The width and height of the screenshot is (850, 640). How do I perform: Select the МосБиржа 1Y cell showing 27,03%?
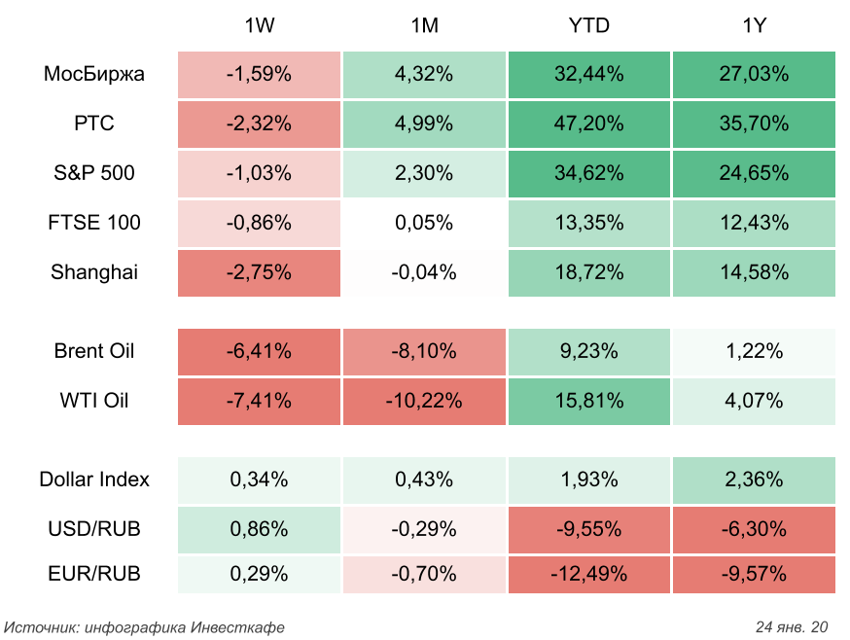pos(754,74)
